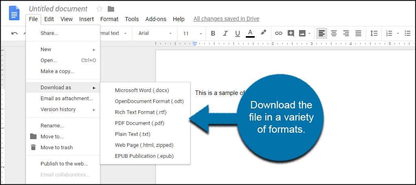Image resolution: width=416 pixels, height=185 pixels.
Task: Open the Edit menu
Action: [49, 19]
